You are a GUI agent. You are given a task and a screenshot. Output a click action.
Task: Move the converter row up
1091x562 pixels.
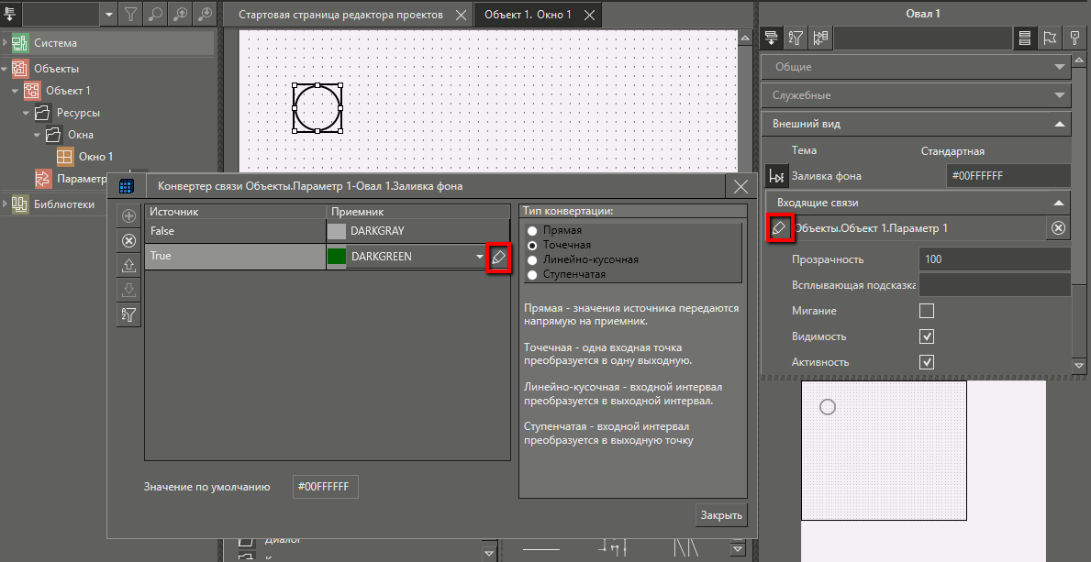pyautogui.click(x=129, y=266)
